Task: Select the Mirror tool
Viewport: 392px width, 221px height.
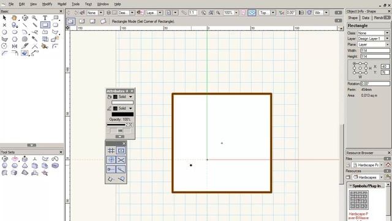Action: (14, 46)
